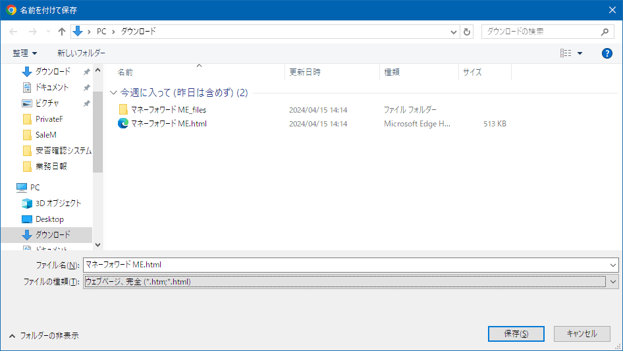Open the 整理 menu
This screenshot has height=351, width=623.
click(x=25, y=53)
